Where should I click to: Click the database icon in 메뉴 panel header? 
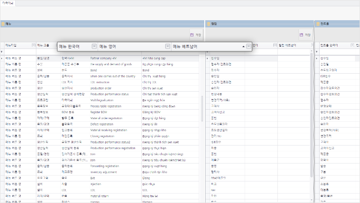3,24
